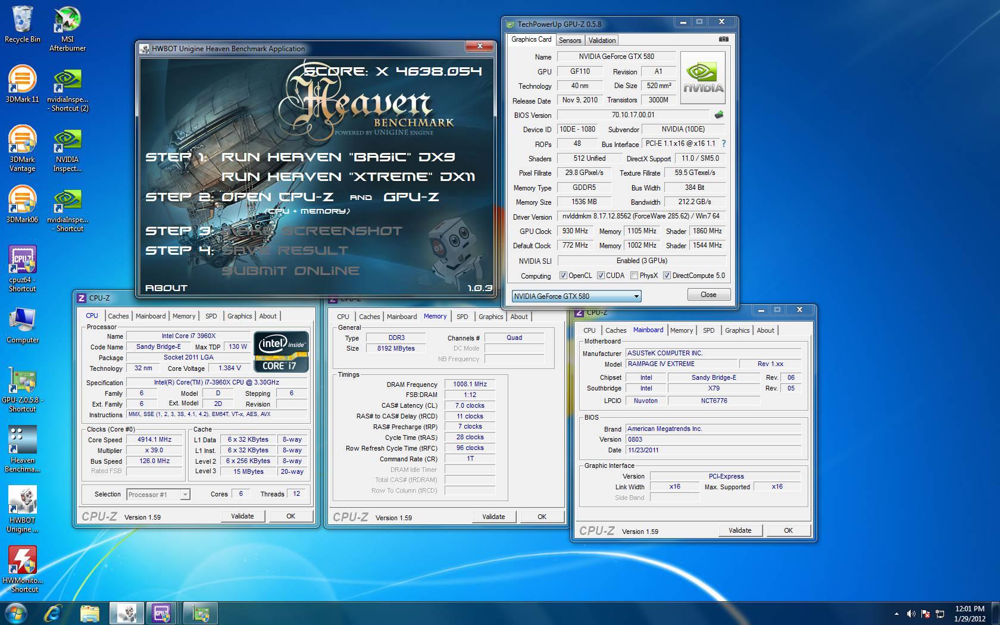Click the BIOS Version field 70.10.17.00.01

633,115
